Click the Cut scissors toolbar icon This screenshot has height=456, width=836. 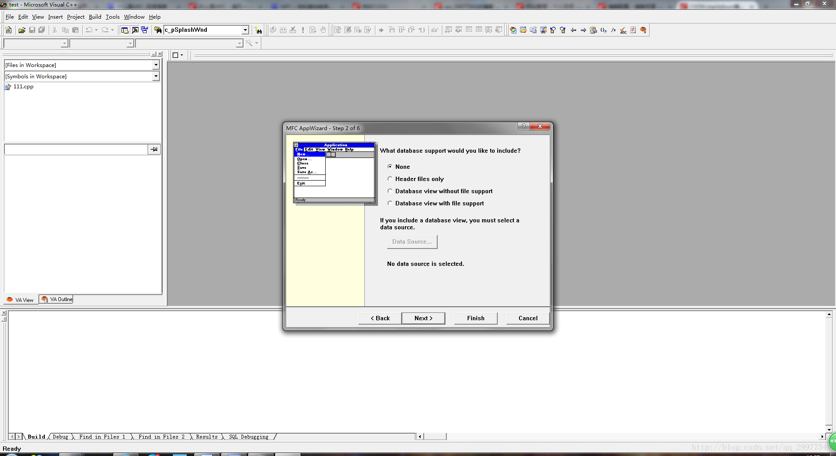(x=55, y=30)
